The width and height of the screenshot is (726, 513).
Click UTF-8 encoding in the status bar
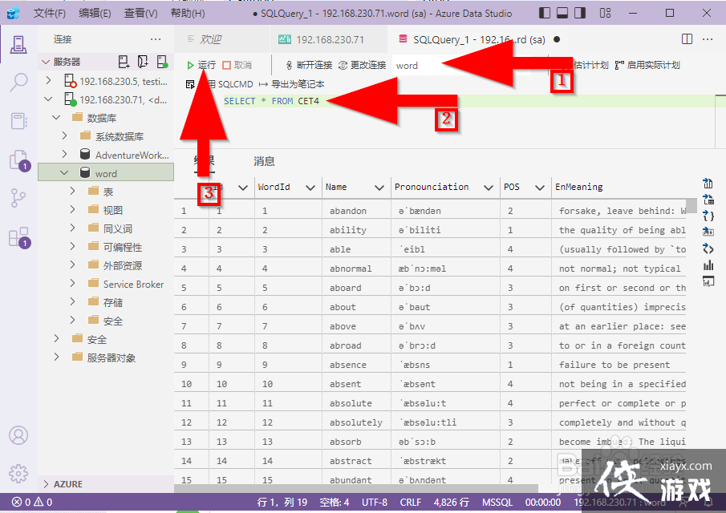coord(374,503)
